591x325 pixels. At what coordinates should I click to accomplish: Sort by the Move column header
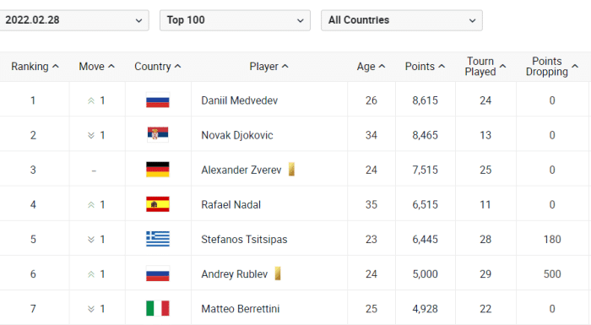pyautogui.click(x=96, y=67)
